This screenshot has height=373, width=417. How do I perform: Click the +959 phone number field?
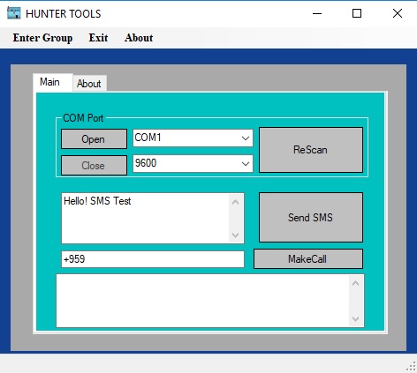coord(153,259)
